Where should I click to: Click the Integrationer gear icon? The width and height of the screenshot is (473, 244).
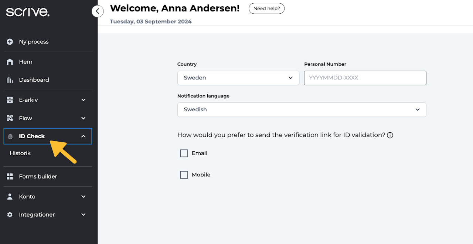pos(10,215)
